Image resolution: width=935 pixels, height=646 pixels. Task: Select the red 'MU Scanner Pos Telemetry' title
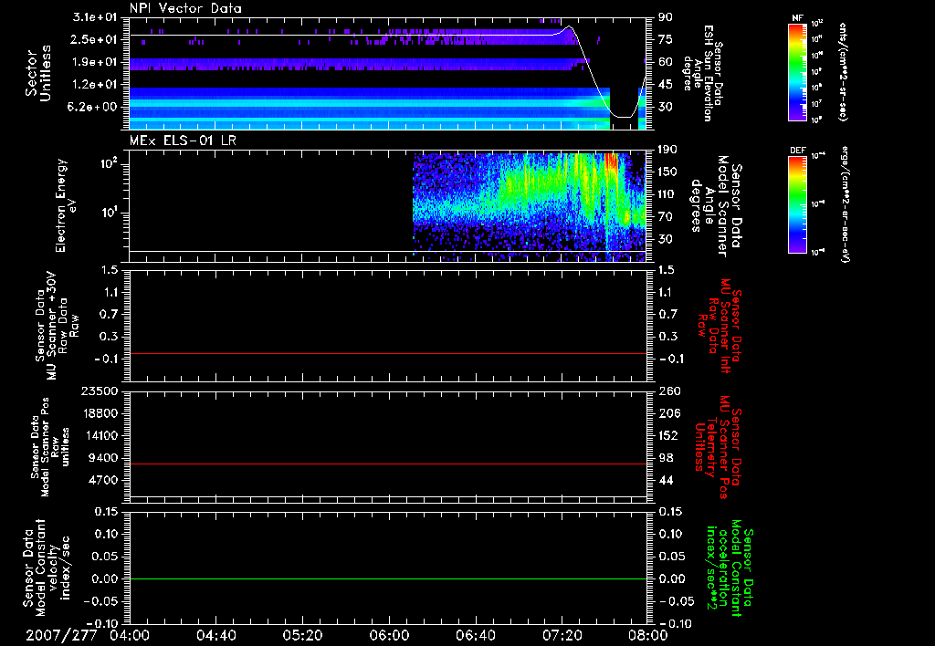coord(718,447)
